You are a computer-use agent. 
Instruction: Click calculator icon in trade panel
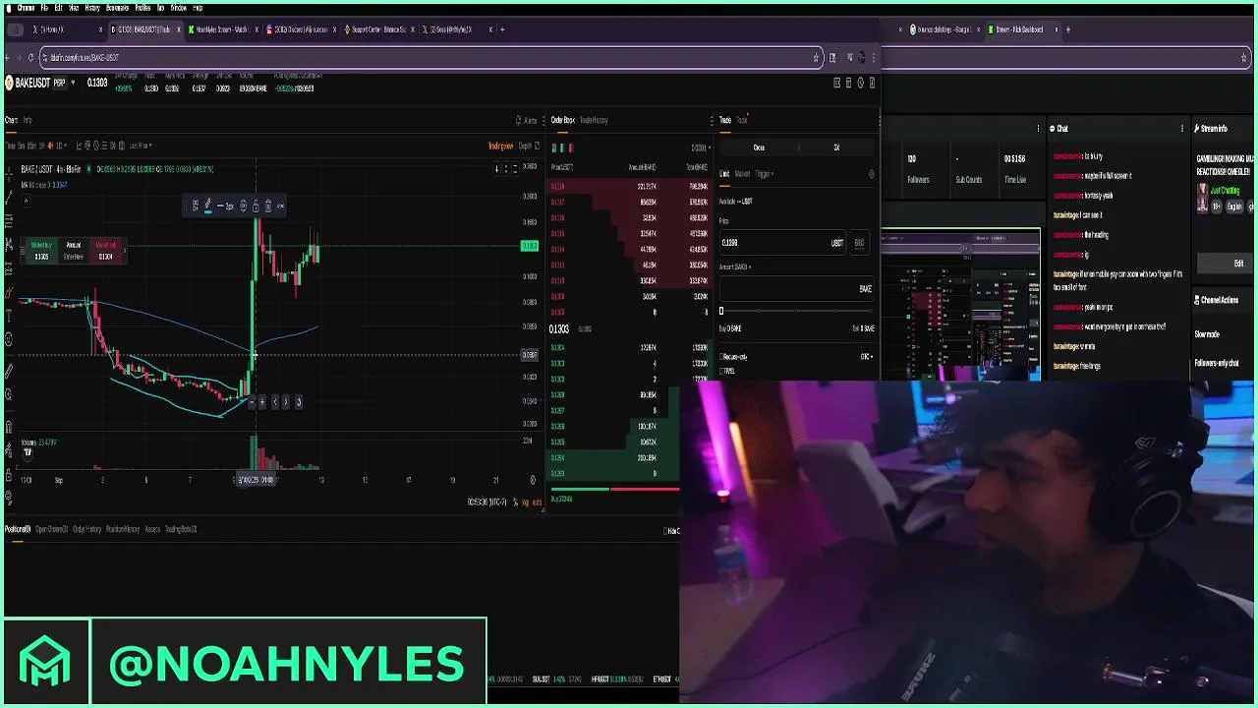coord(871,174)
